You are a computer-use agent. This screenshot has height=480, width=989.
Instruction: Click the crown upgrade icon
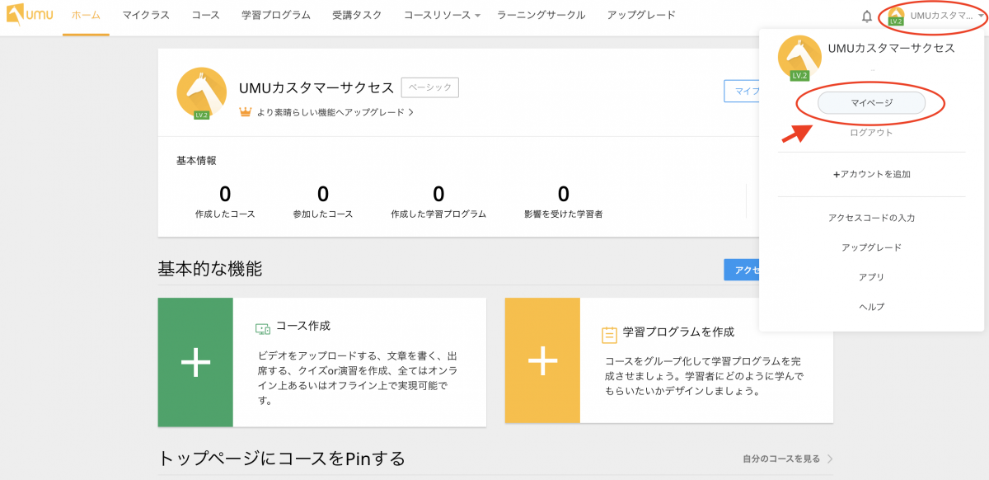pyautogui.click(x=245, y=111)
